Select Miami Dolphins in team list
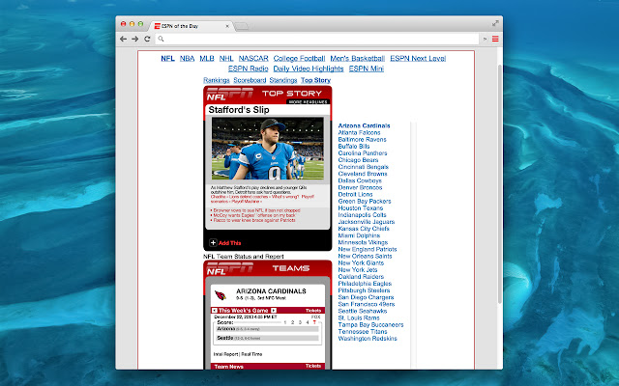 click(359, 235)
